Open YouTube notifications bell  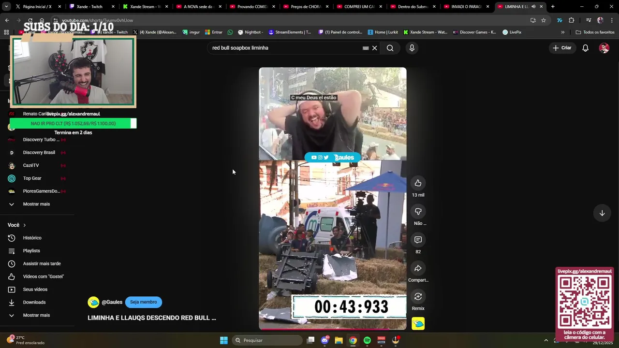tap(585, 48)
